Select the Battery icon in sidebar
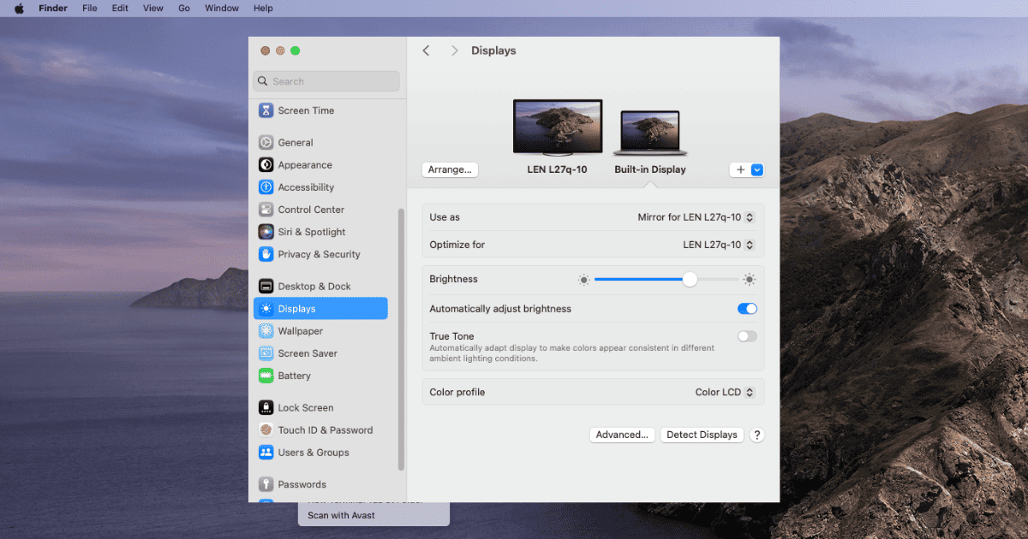The height and width of the screenshot is (539, 1028). tap(266, 376)
